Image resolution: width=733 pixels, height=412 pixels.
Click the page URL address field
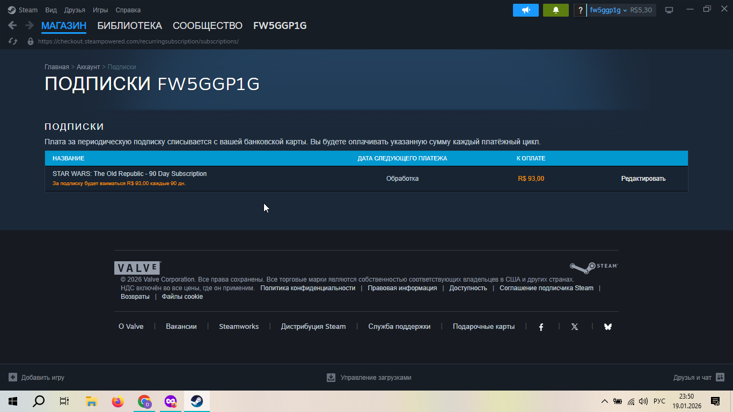[138, 41]
